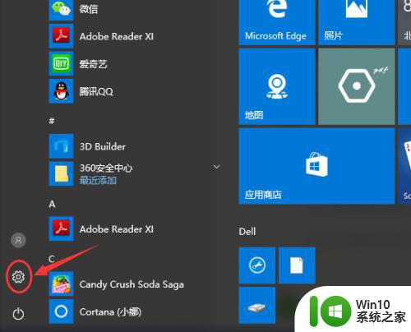Open the Dell wrench support tile
Screen dimensions: 411x332
click(257, 265)
